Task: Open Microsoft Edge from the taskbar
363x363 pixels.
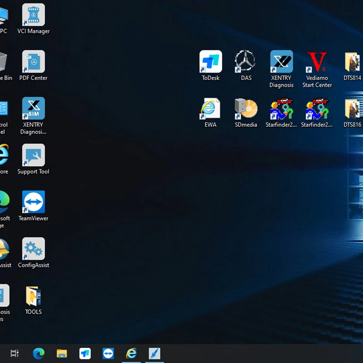Action: pos(39,353)
